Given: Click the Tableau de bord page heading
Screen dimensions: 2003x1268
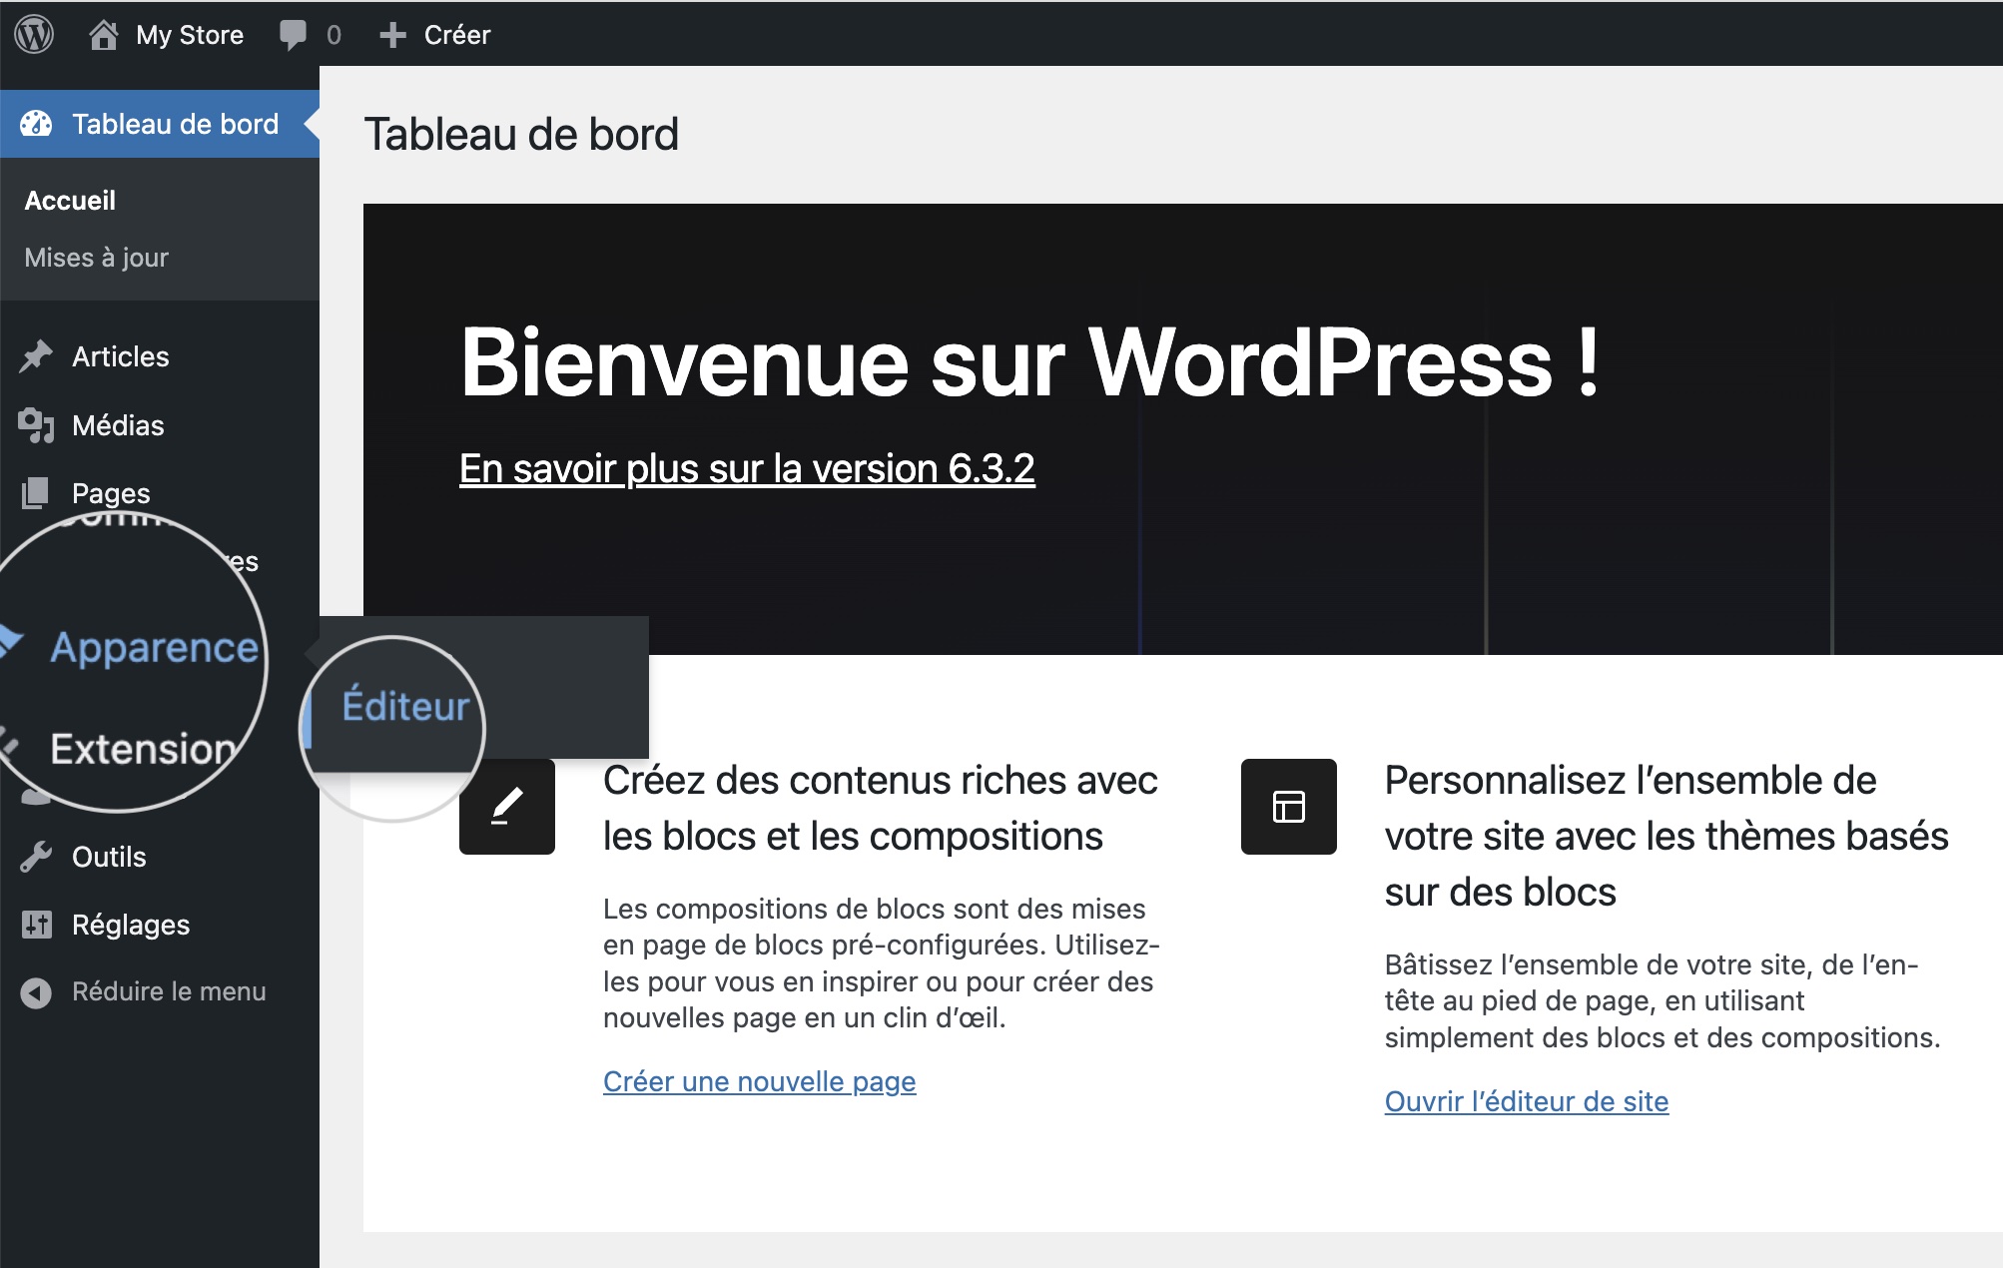Looking at the screenshot, I should 521,134.
